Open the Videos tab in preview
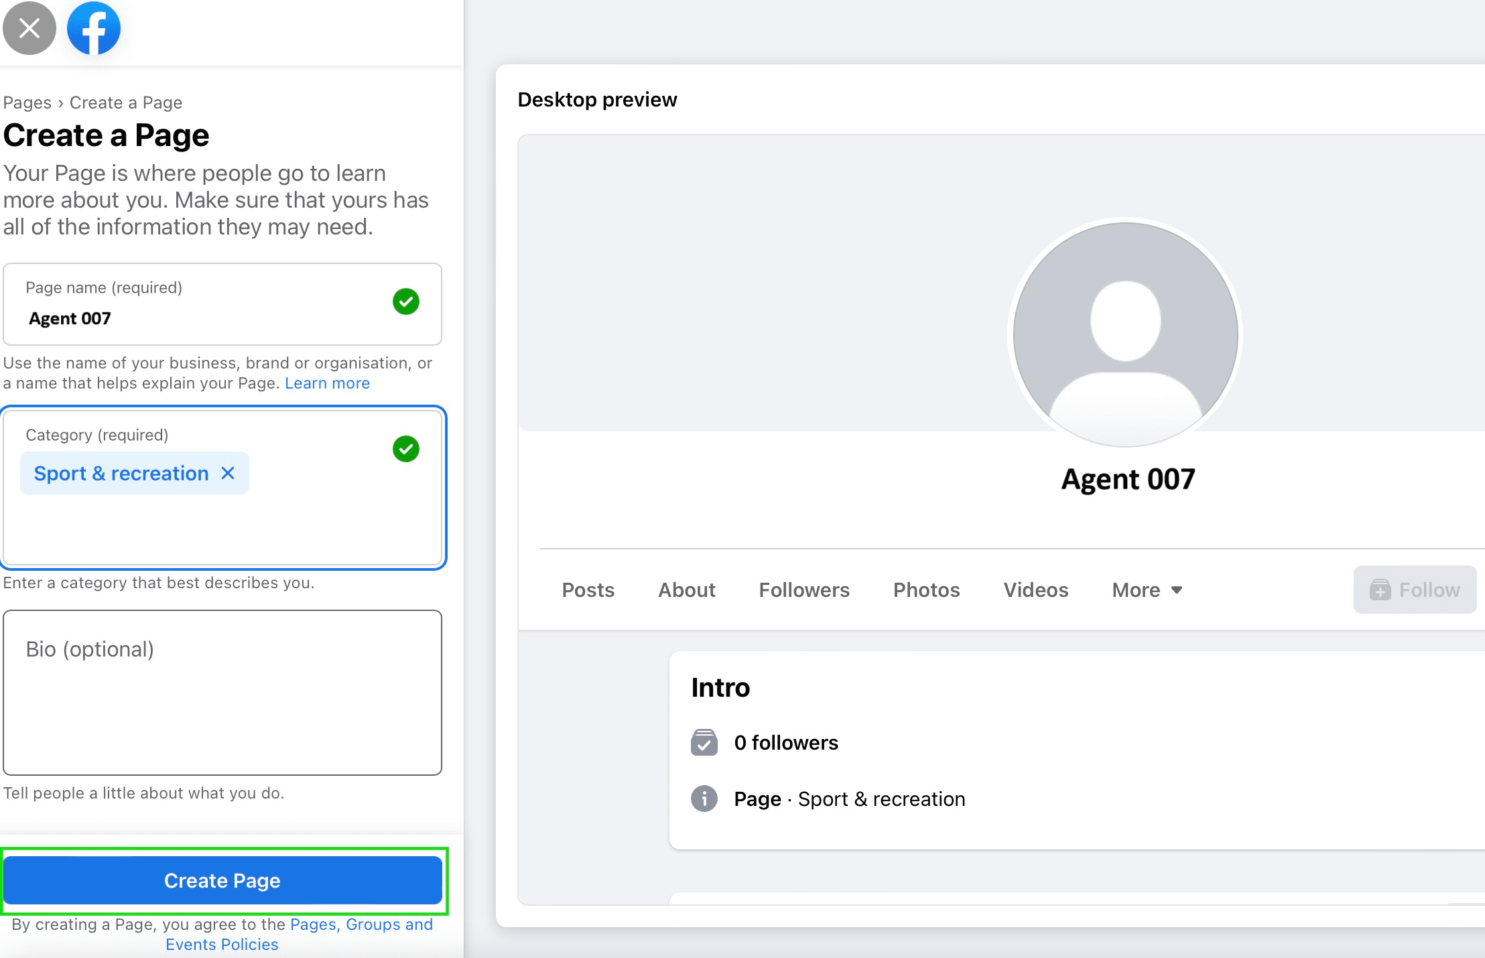This screenshot has height=958, width=1485. [1035, 590]
